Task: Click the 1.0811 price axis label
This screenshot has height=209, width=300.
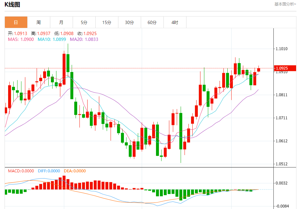Action: click(x=282, y=95)
